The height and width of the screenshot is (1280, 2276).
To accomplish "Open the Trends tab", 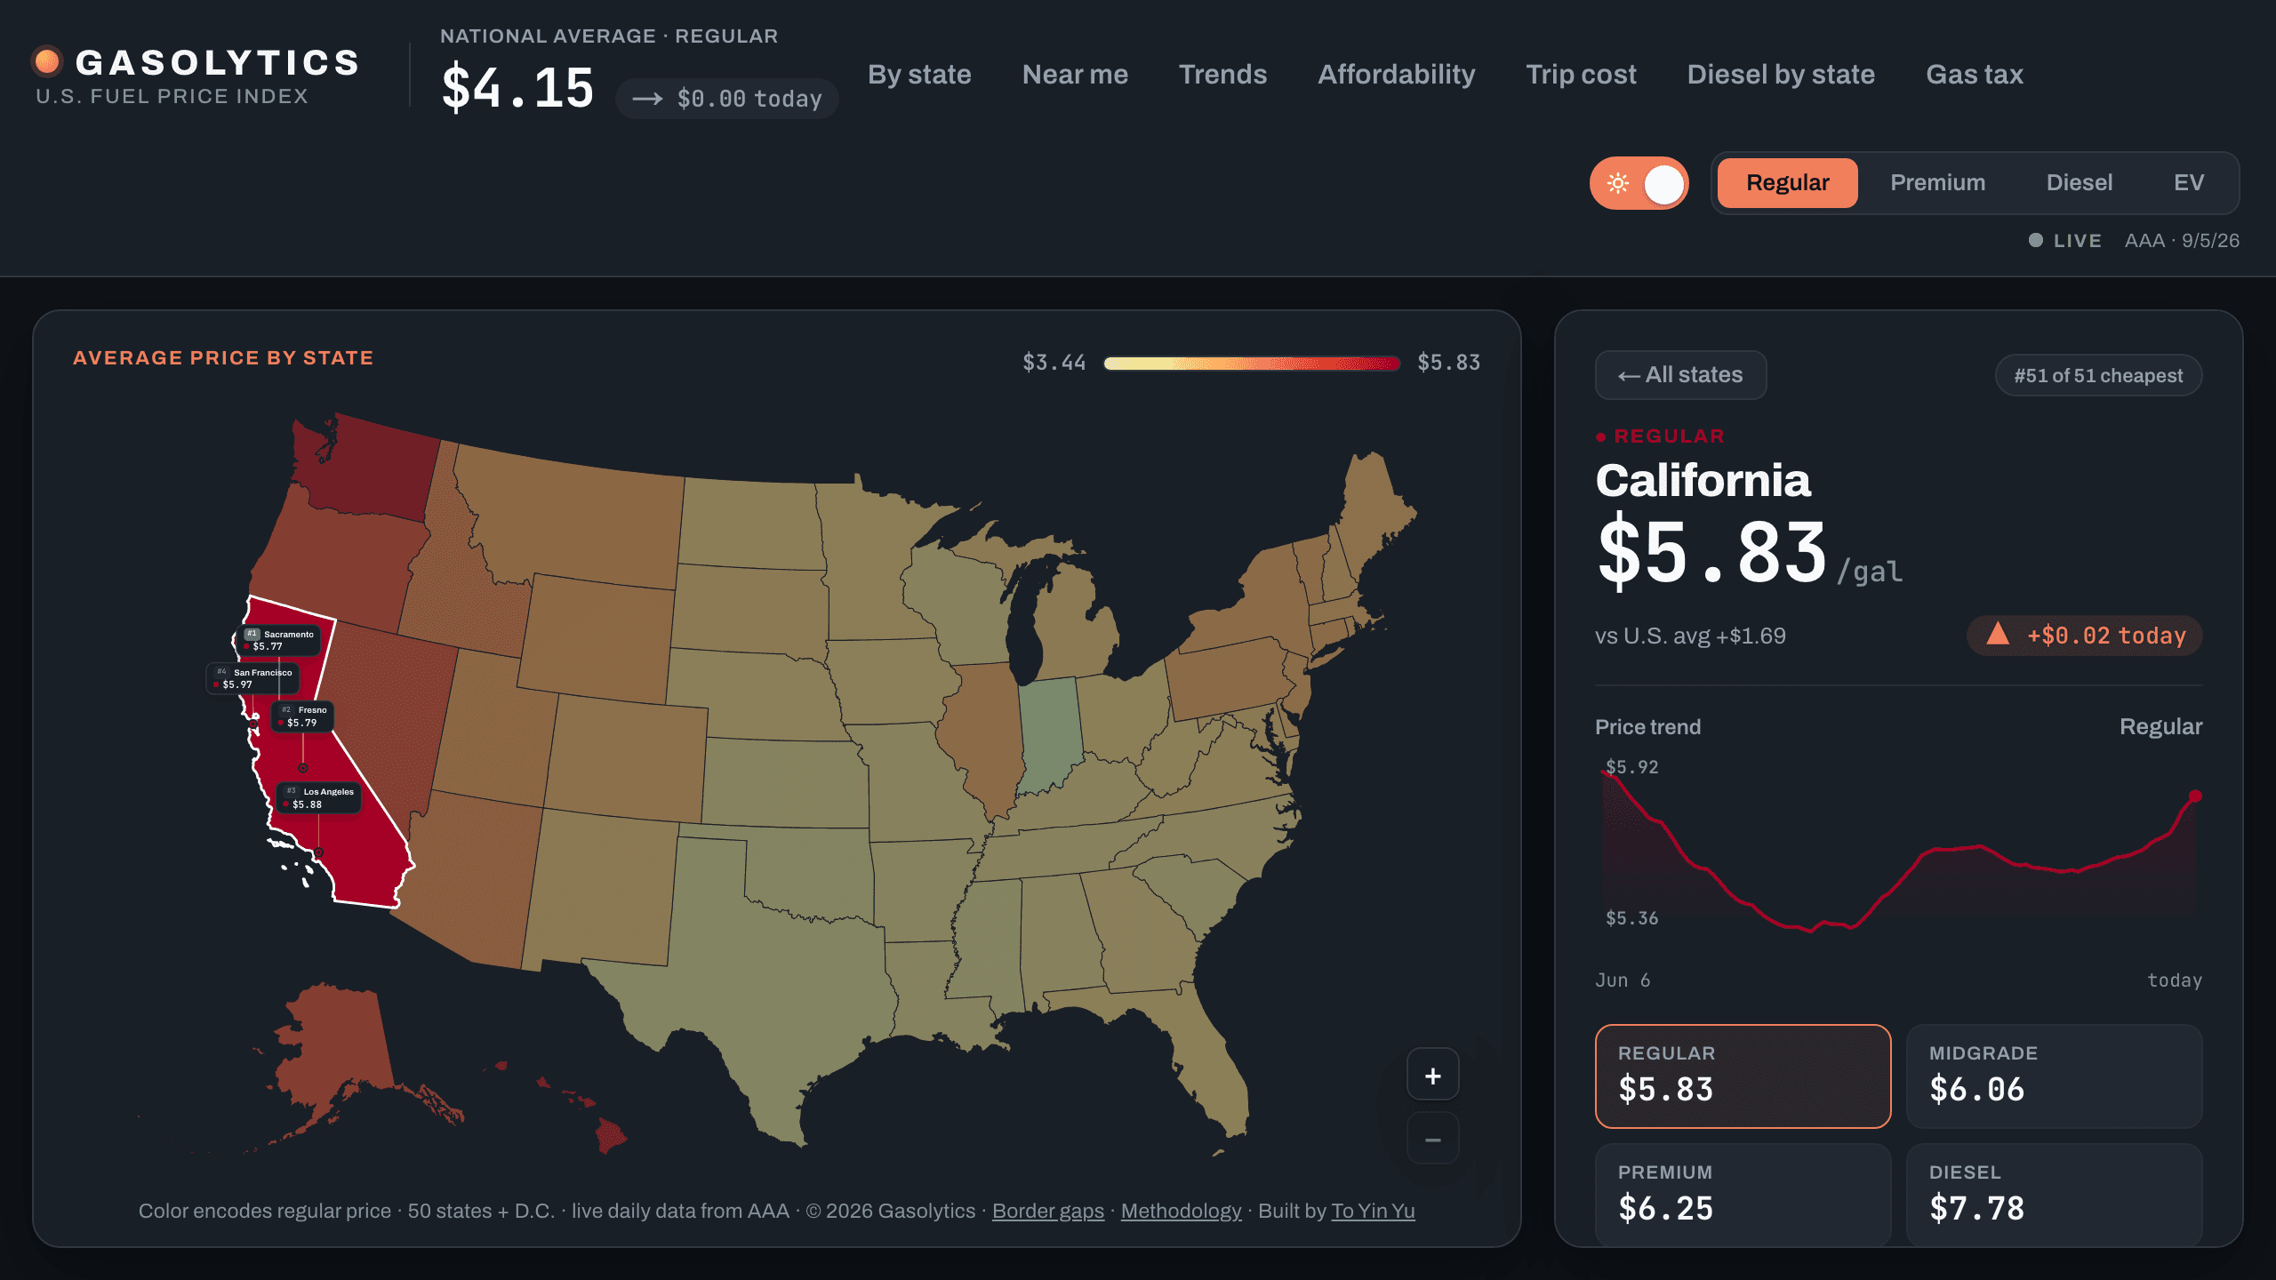I will [x=1222, y=75].
